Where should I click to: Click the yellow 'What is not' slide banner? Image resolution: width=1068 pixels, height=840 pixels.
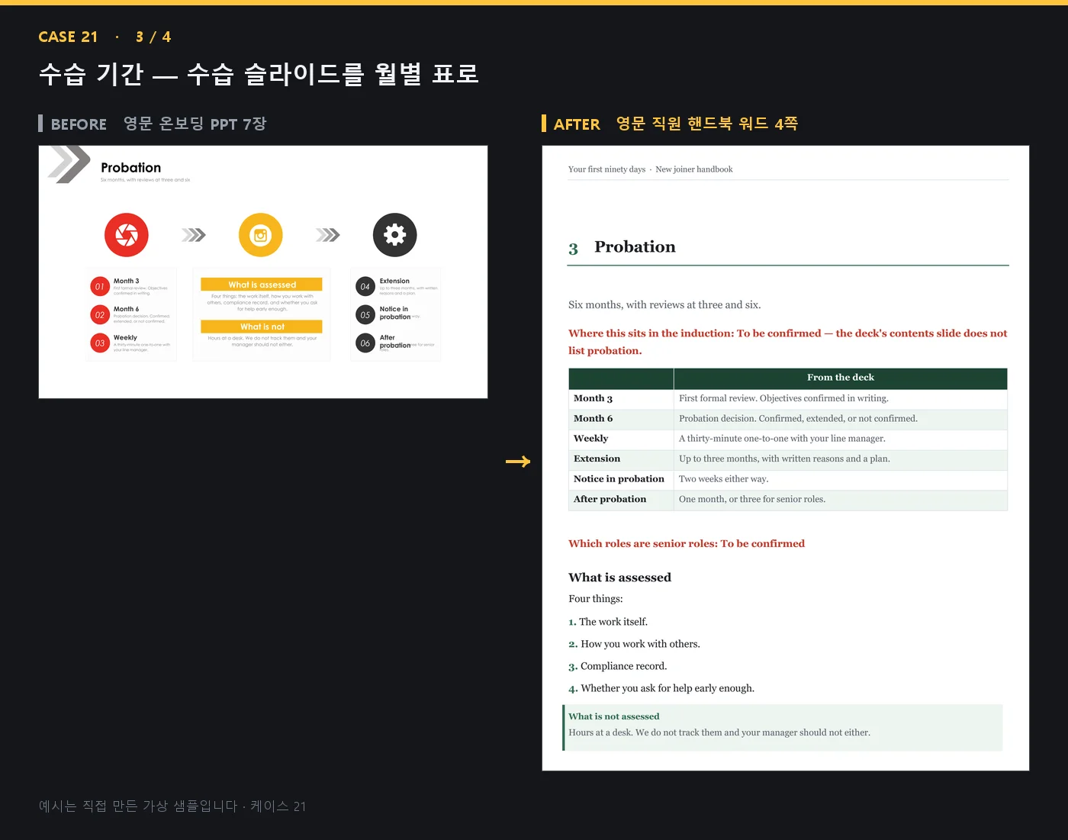(262, 327)
